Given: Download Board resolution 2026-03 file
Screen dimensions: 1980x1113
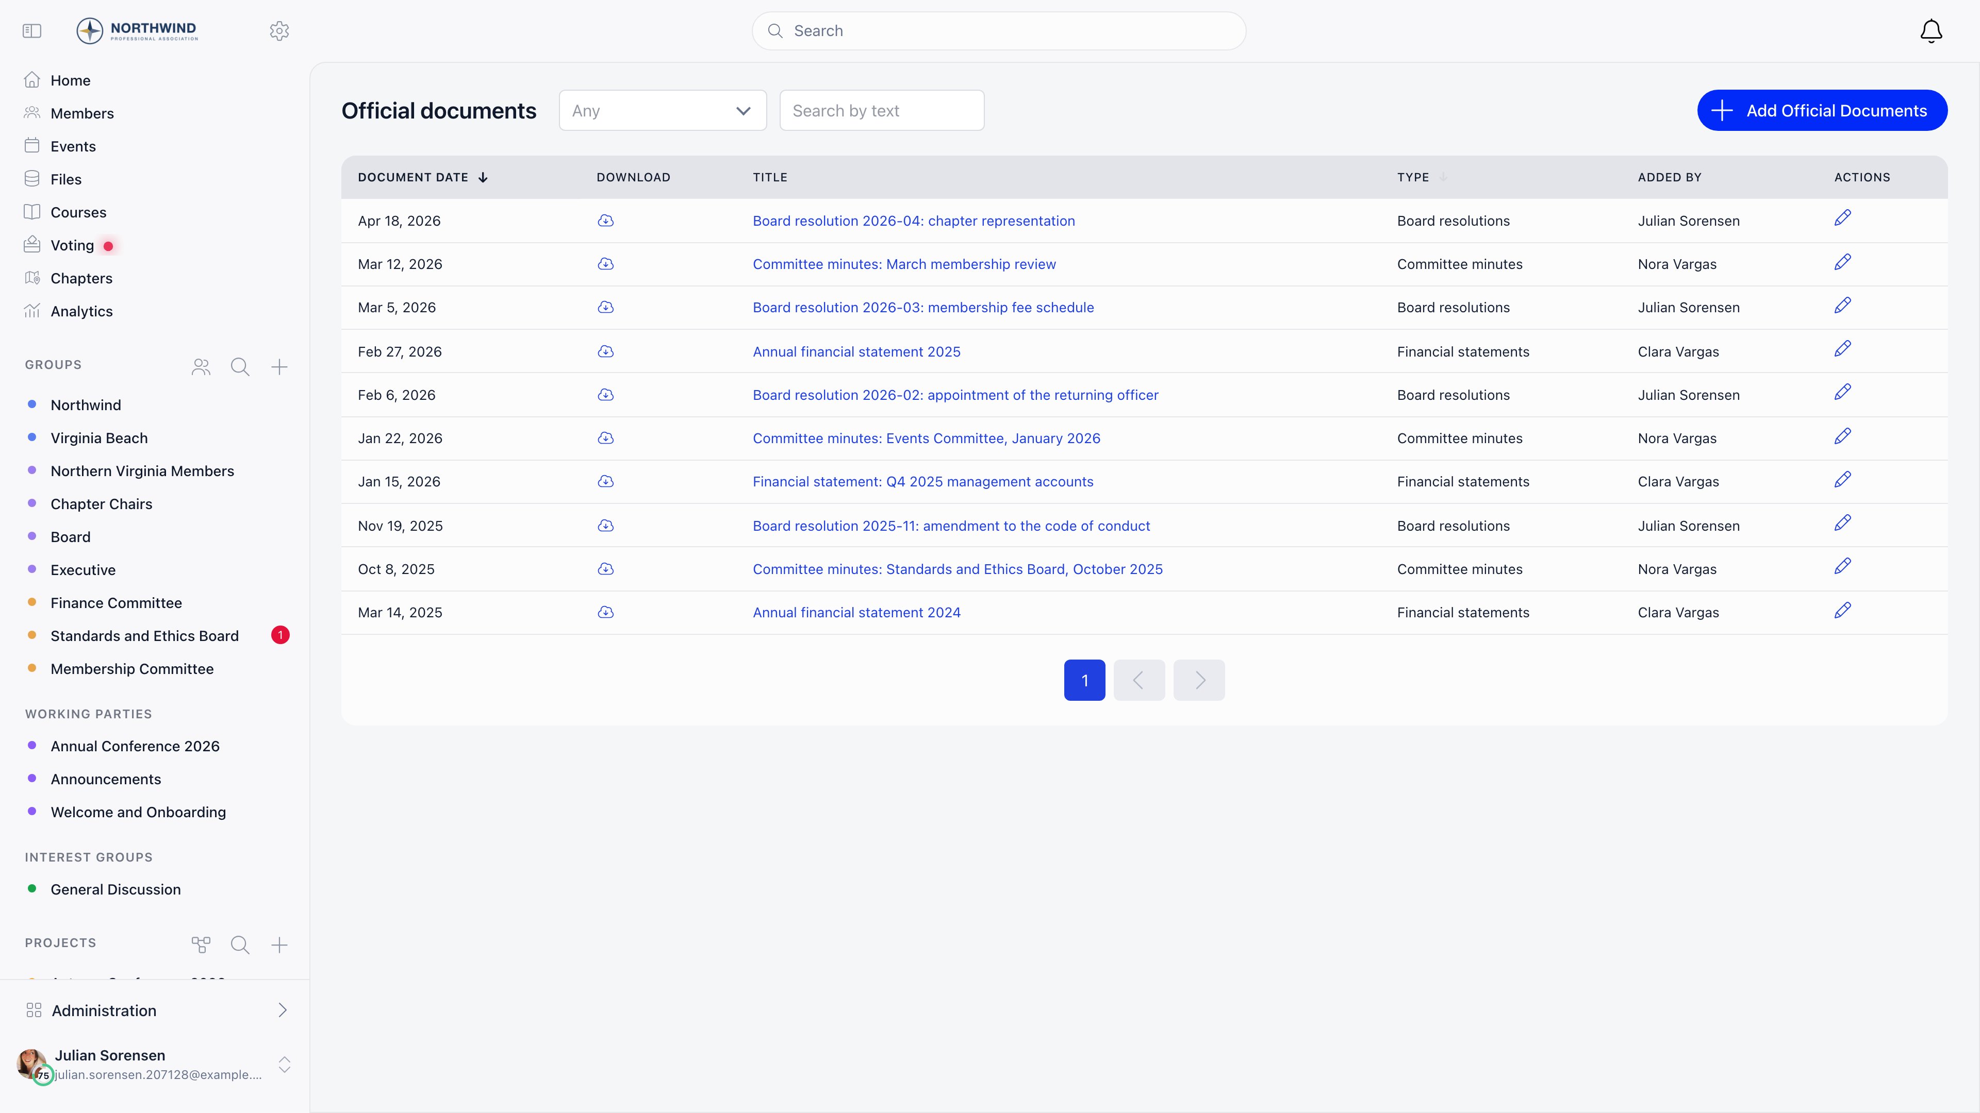Looking at the screenshot, I should point(606,307).
